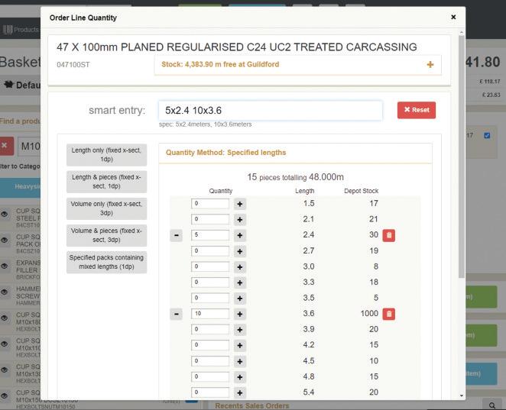
Task: Click quantity field for 3.3 length
Action: 210,282
